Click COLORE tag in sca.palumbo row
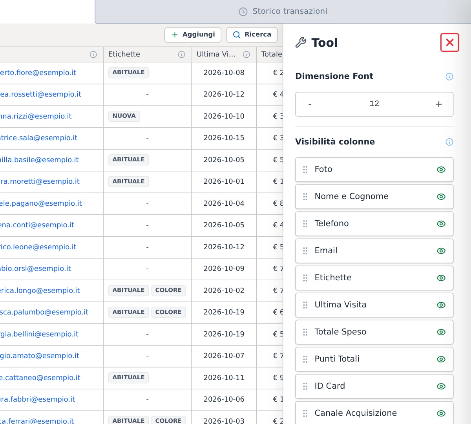Image resolution: width=471 pixels, height=424 pixels. click(x=168, y=312)
